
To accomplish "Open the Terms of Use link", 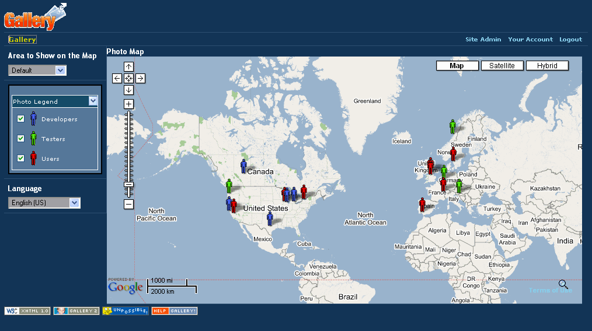I will [x=551, y=290].
